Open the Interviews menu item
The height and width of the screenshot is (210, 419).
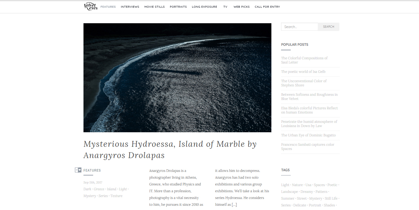click(130, 7)
